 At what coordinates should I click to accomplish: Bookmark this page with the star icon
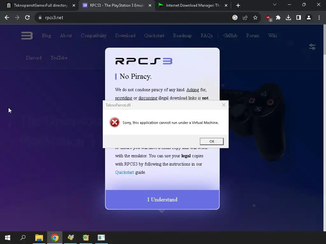click(x=255, y=18)
